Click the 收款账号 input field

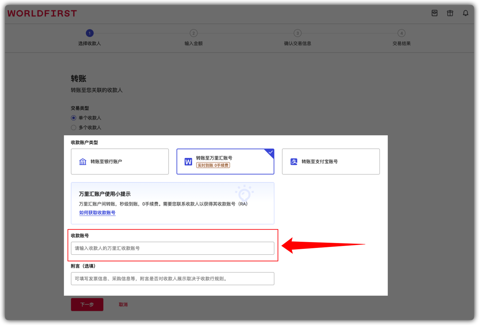[x=172, y=248]
